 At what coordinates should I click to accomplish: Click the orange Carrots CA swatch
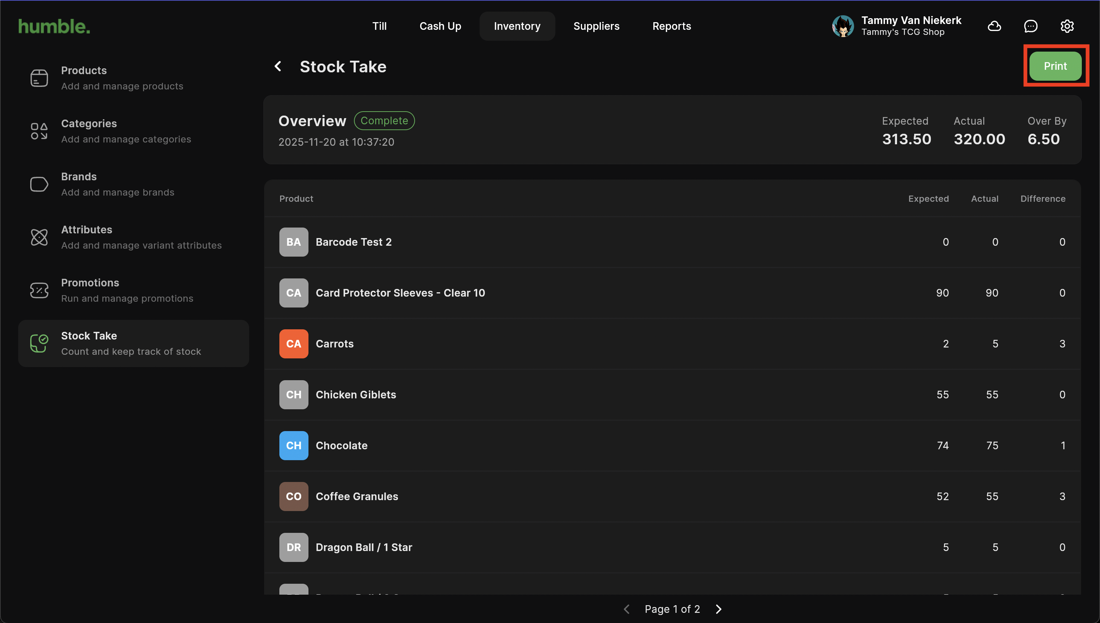click(293, 343)
